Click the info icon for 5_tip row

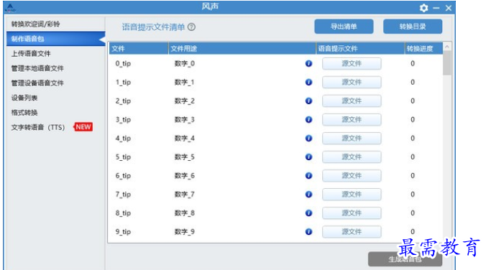click(308, 157)
